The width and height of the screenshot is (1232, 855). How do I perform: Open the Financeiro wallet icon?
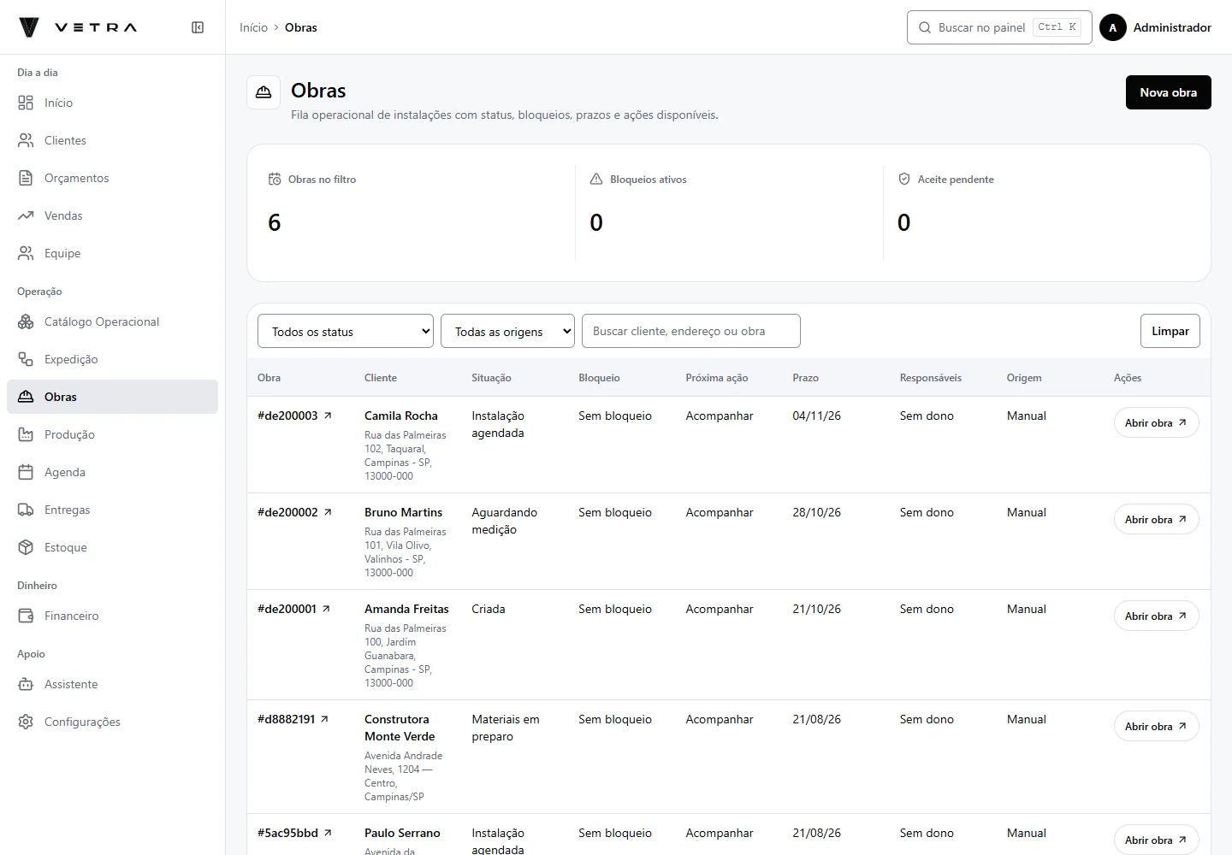click(26, 616)
